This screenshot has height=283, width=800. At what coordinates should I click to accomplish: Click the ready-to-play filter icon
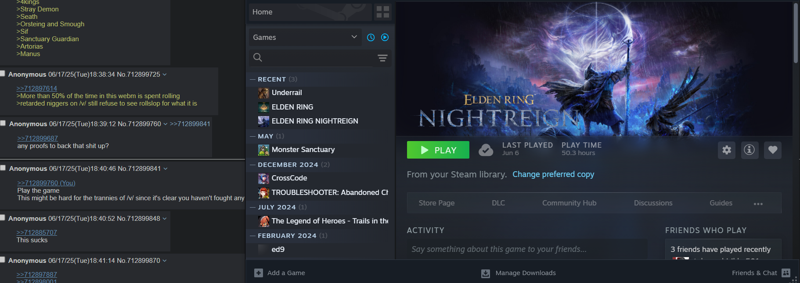(x=385, y=38)
